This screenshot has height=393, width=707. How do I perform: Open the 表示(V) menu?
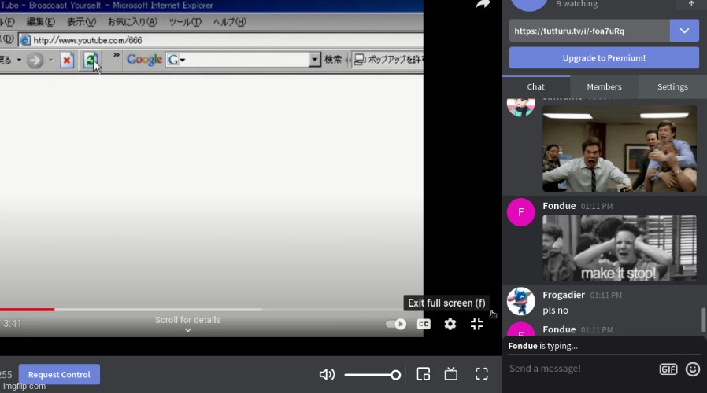coord(81,21)
